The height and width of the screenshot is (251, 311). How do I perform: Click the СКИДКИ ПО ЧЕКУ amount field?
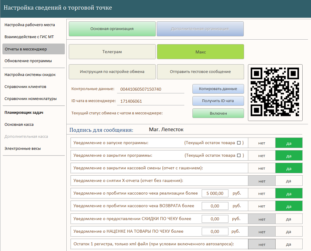(215, 219)
